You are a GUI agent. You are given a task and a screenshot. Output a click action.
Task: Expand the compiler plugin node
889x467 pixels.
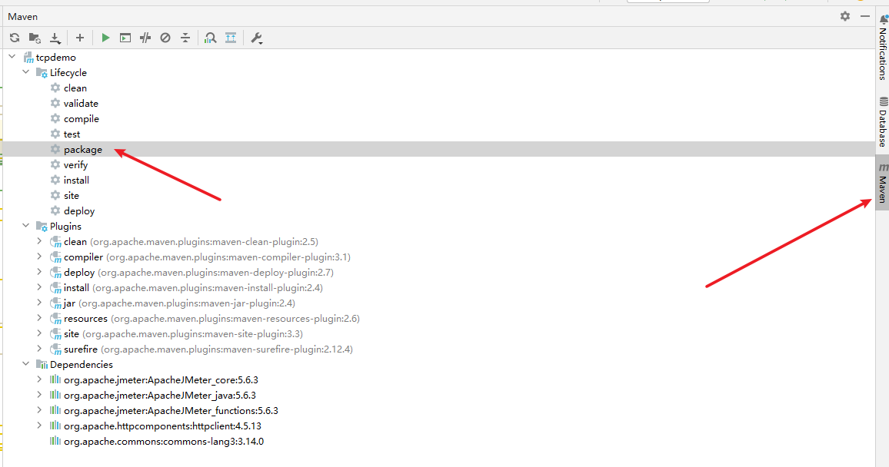click(x=40, y=257)
